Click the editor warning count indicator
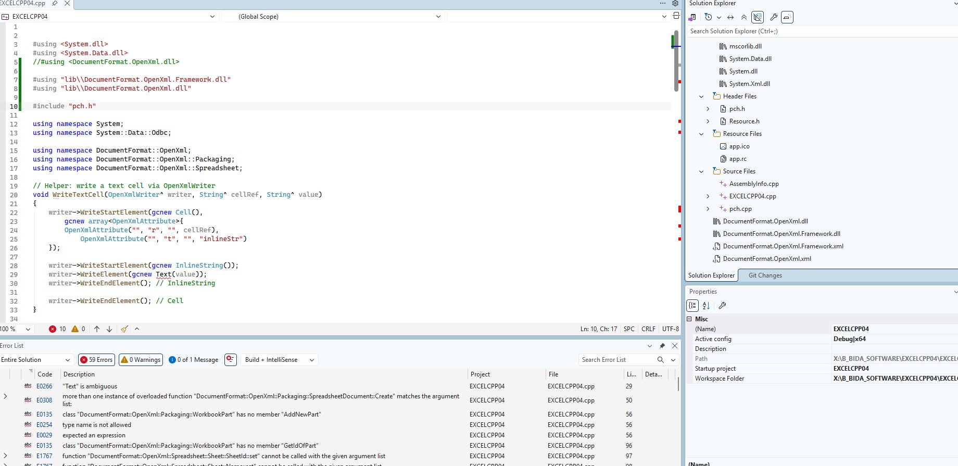 [x=78, y=329]
